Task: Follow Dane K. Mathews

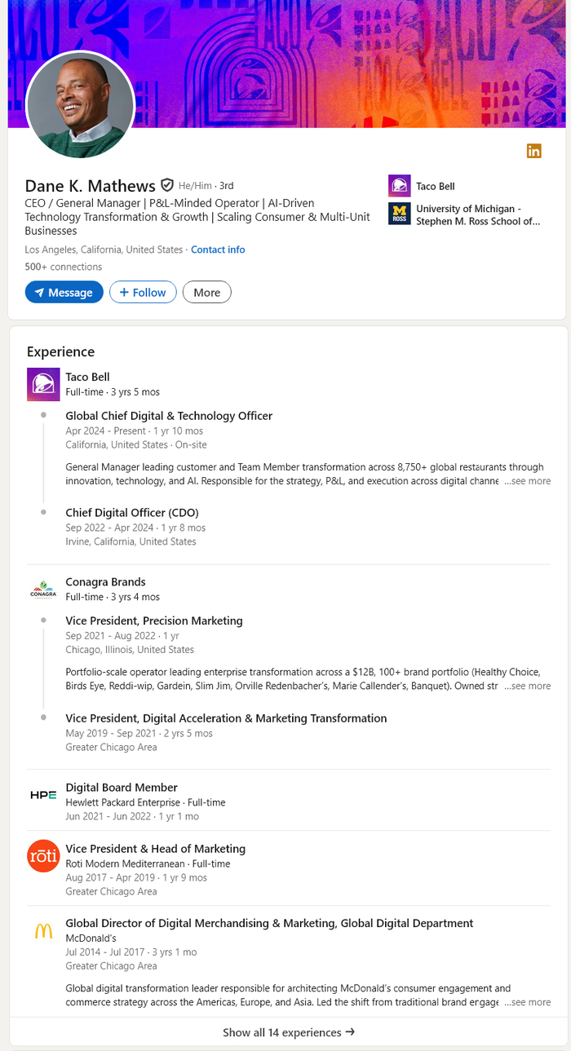Action: point(143,292)
